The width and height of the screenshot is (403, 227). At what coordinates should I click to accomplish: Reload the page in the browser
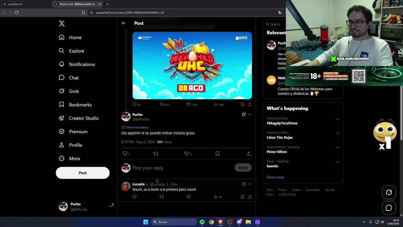tap(17, 13)
